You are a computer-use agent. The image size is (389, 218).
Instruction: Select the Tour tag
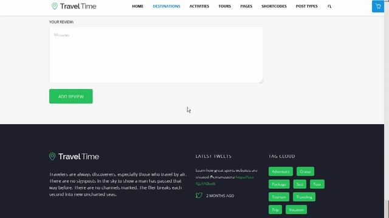click(x=317, y=184)
